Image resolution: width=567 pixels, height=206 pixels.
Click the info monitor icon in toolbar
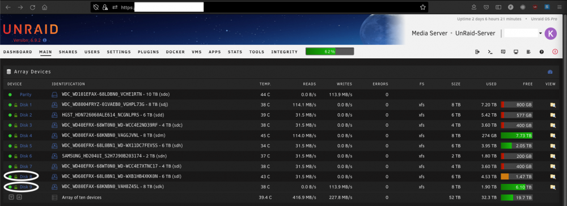[516, 52]
